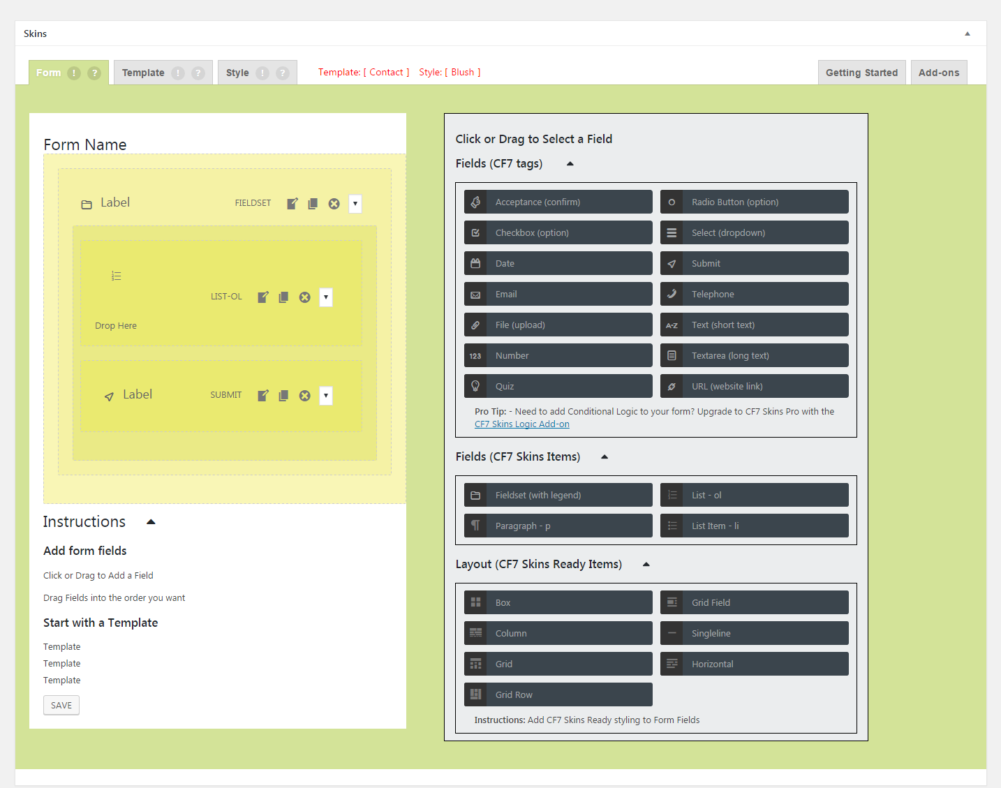
Task: Open the Getting Started tab
Action: (861, 73)
